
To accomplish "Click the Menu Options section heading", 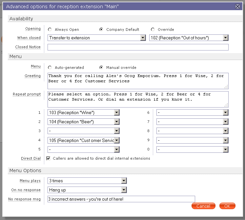I will [25, 170].
